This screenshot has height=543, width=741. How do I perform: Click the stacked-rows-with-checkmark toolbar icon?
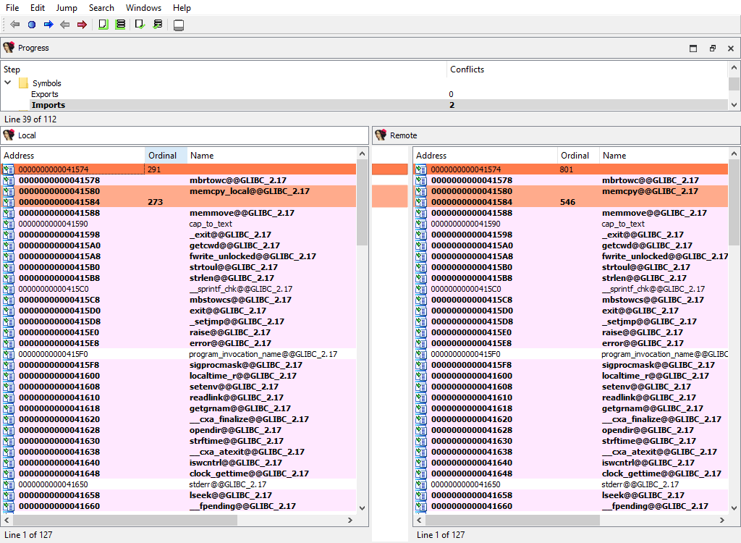click(158, 25)
